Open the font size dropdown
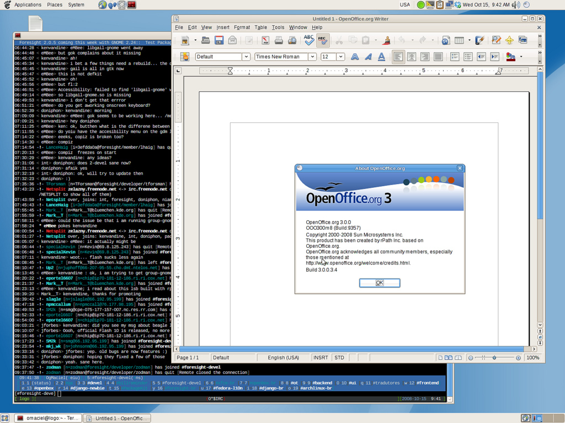 pos(340,57)
